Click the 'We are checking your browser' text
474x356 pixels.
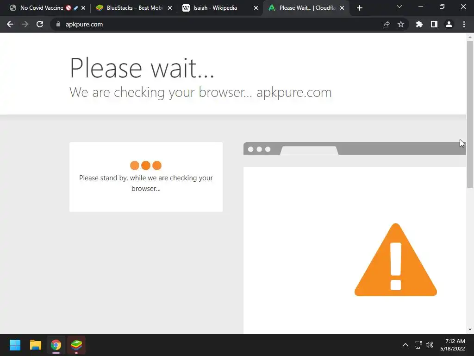pos(200,92)
